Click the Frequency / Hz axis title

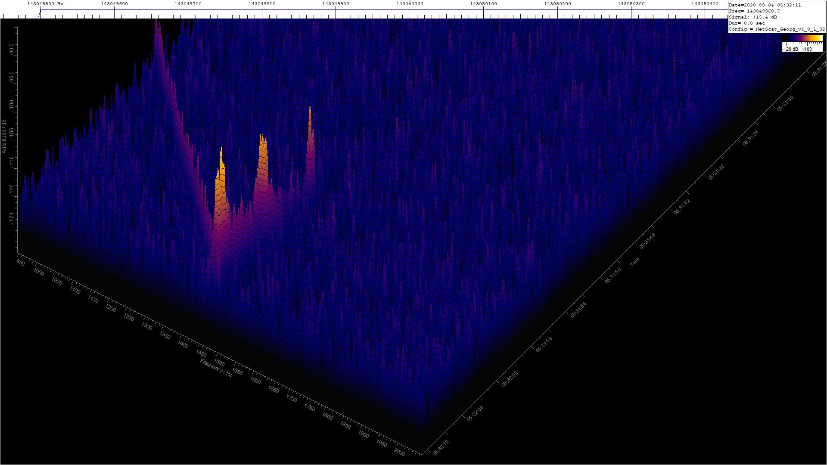(x=216, y=368)
